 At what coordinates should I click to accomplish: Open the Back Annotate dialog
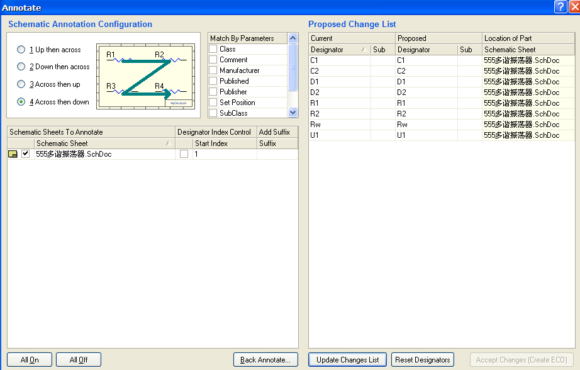pyautogui.click(x=265, y=360)
